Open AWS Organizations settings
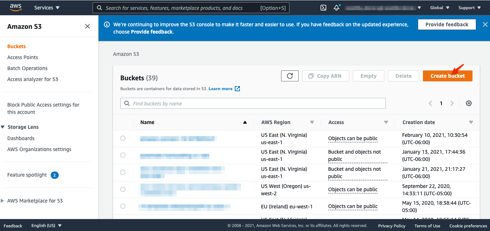This screenshot has width=490, height=231. pos(39,149)
